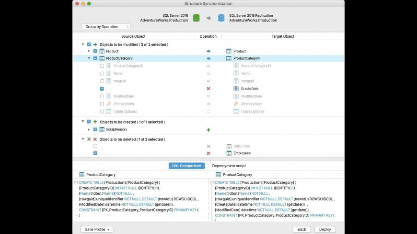The image size is (417, 234).
Task: Click the Employees target table icon
Action: 229,153
